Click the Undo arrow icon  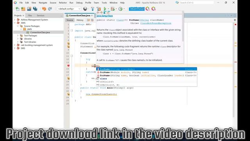click(x=44, y=9)
